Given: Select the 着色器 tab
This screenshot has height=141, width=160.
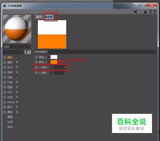Looking at the screenshot, I should [x=49, y=17].
